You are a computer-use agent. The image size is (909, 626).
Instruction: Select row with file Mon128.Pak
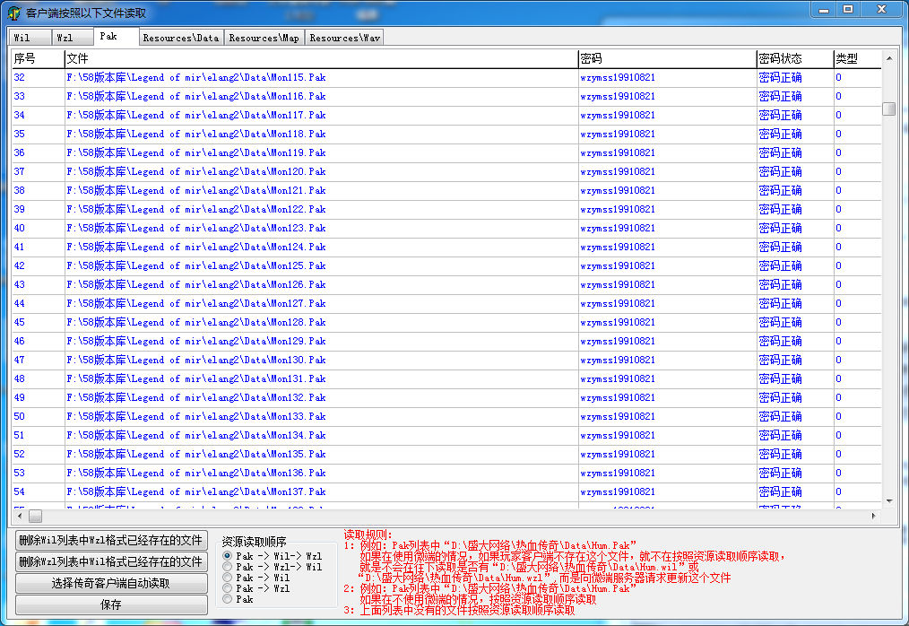(x=446, y=323)
